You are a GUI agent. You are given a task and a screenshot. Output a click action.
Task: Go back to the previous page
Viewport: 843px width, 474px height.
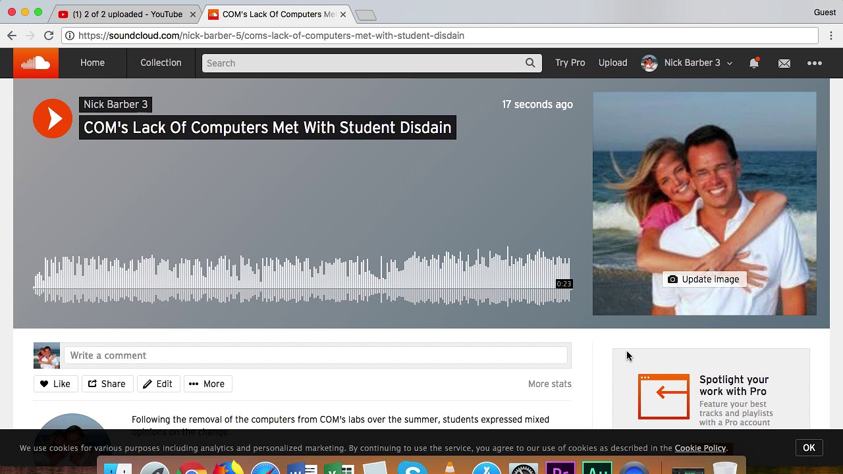pyautogui.click(x=12, y=36)
